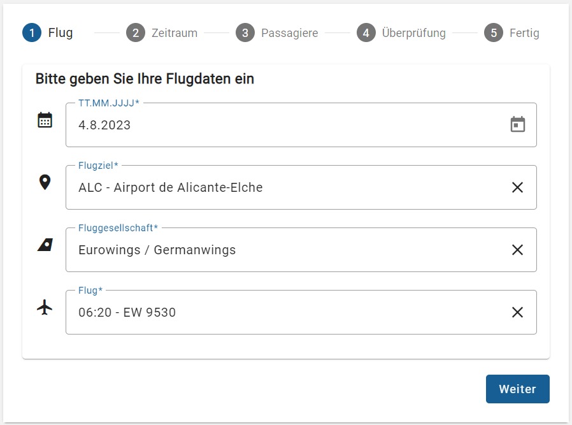Click the calendar icon left of the date field
Viewport: 572px width, 425px height.
tap(45, 120)
